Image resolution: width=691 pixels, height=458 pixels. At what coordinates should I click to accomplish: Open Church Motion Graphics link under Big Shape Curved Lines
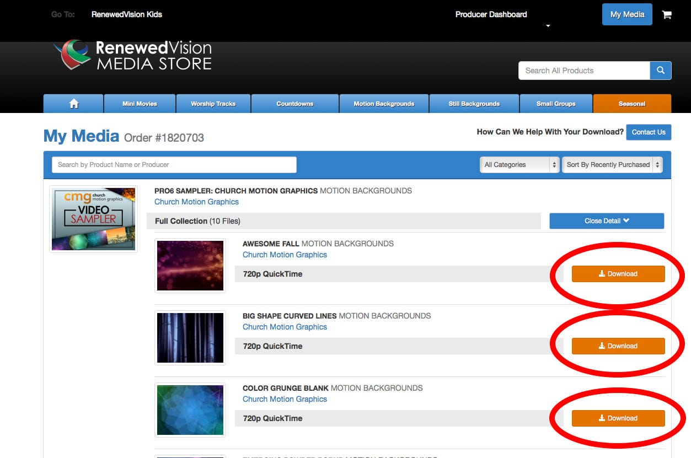coord(285,327)
